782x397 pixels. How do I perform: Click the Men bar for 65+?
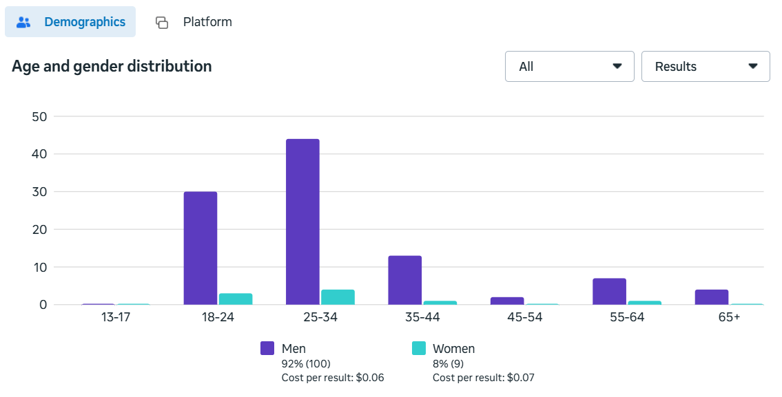pyautogui.click(x=711, y=297)
